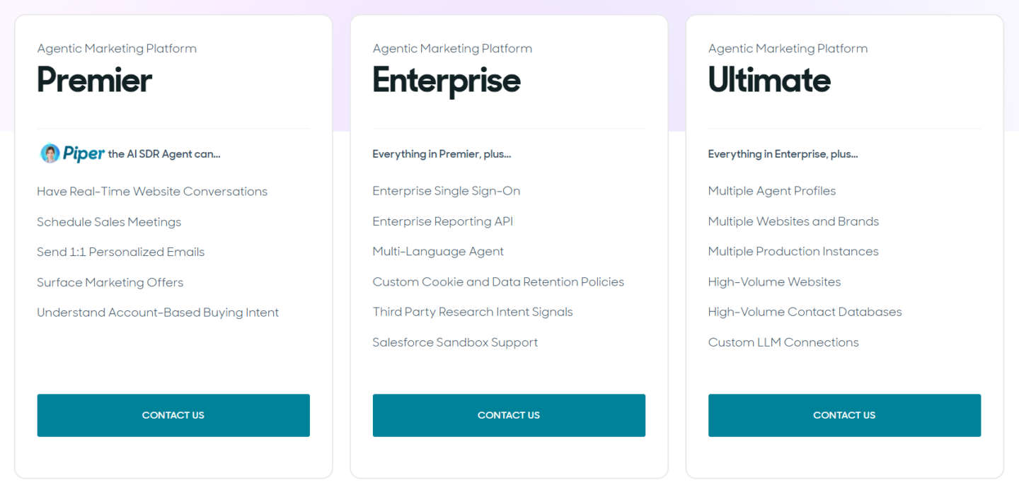
Task: Click 'Send 1:1 Personalized Emails' feature
Action: tap(120, 252)
